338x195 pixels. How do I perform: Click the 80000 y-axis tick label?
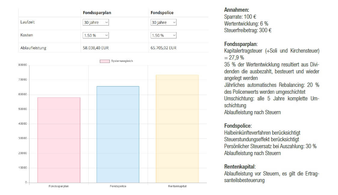(23, 65)
